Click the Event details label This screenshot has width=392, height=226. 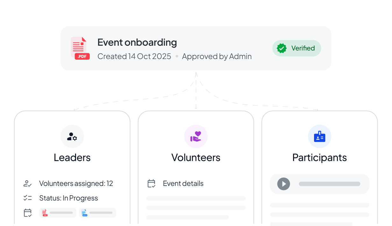tap(183, 183)
